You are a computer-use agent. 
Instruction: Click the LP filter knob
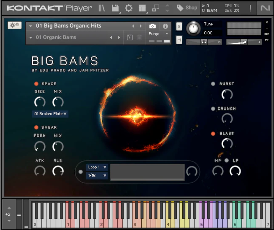[235, 171]
